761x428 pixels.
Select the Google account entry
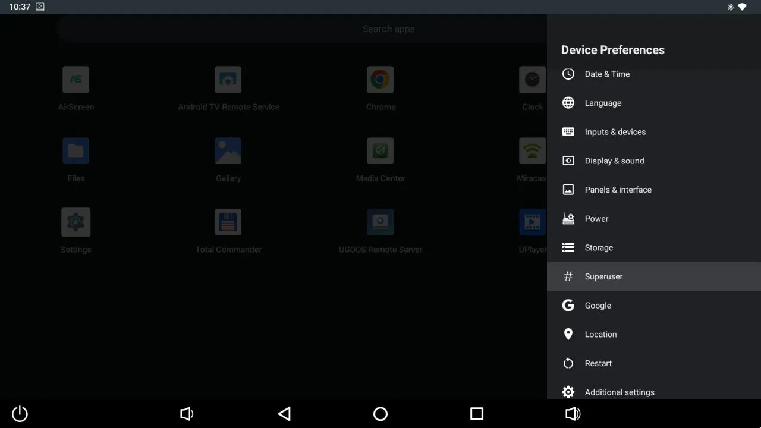[598, 305]
